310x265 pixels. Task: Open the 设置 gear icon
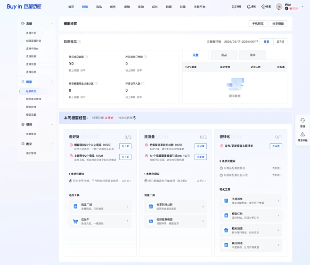[263, 7]
